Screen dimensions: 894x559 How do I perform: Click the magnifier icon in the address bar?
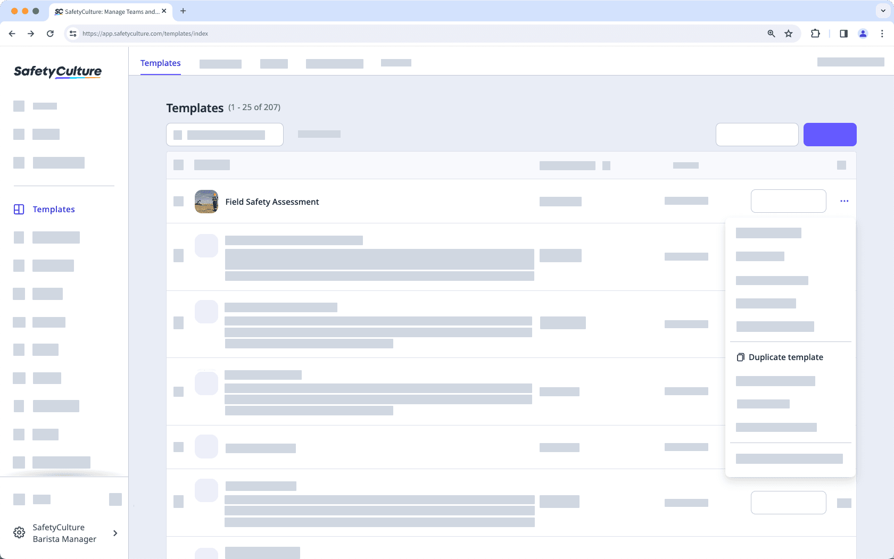771,33
